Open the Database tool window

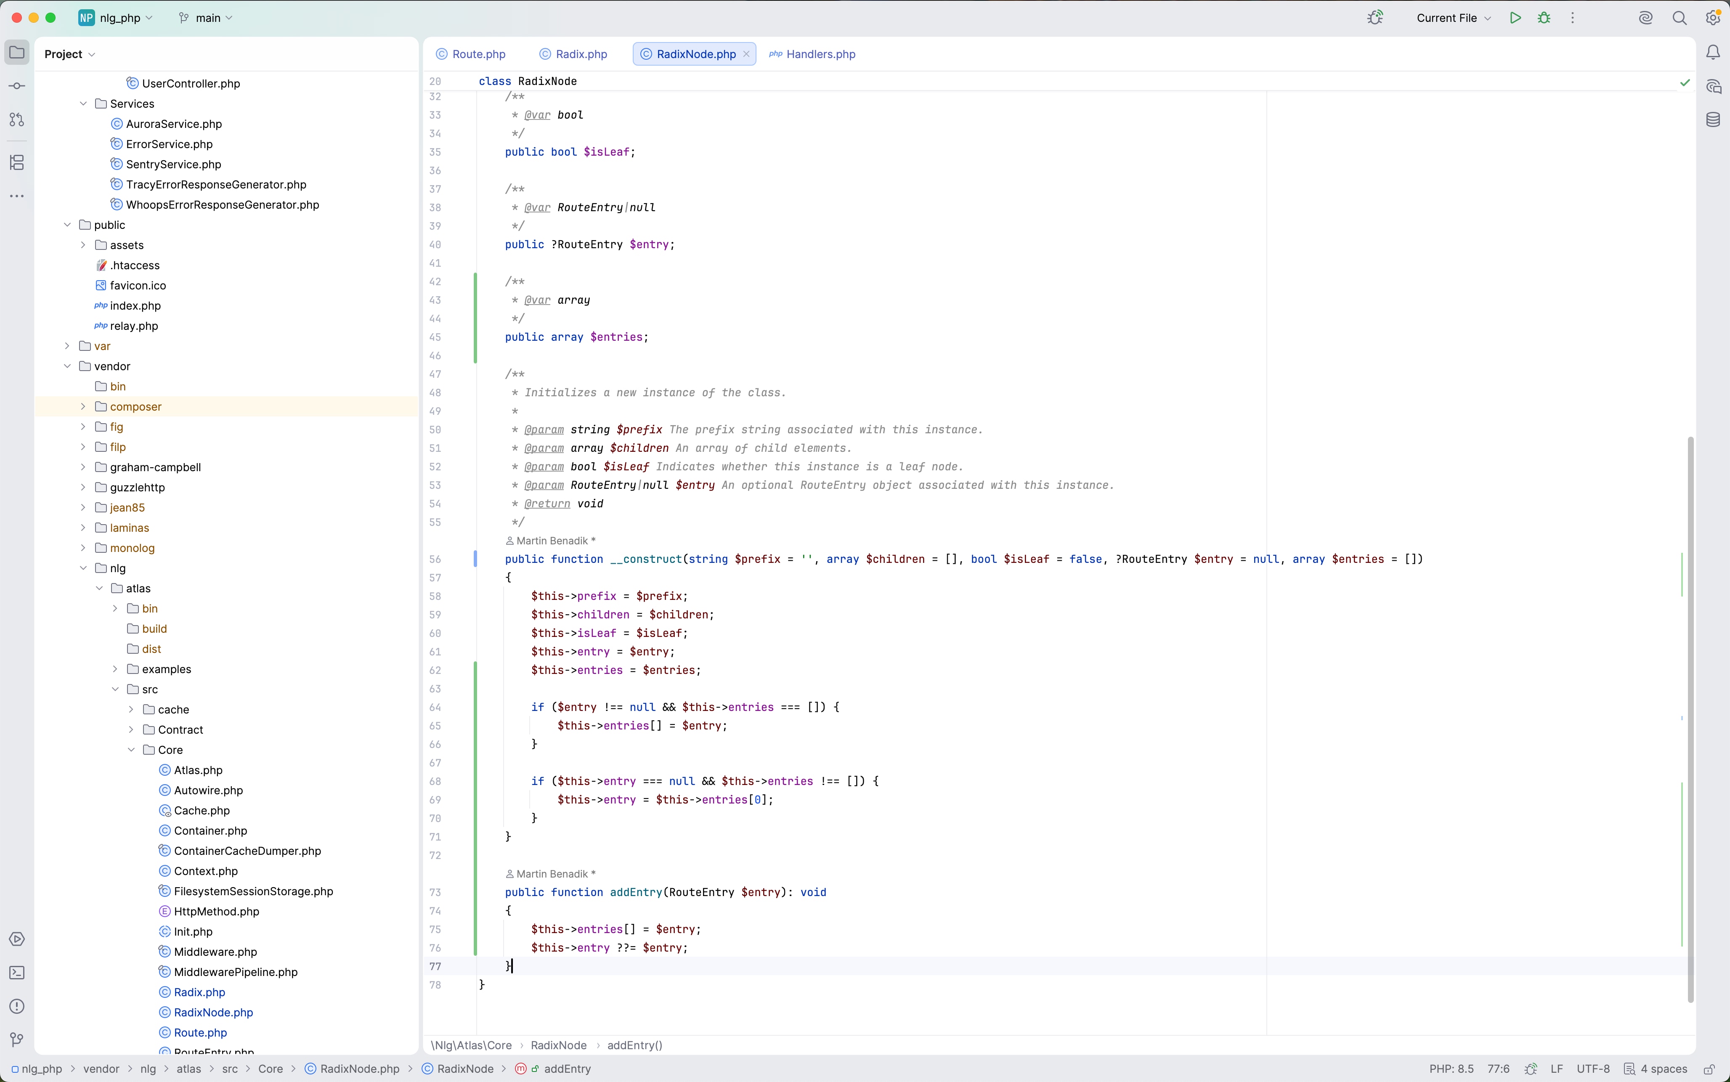(x=1713, y=119)
